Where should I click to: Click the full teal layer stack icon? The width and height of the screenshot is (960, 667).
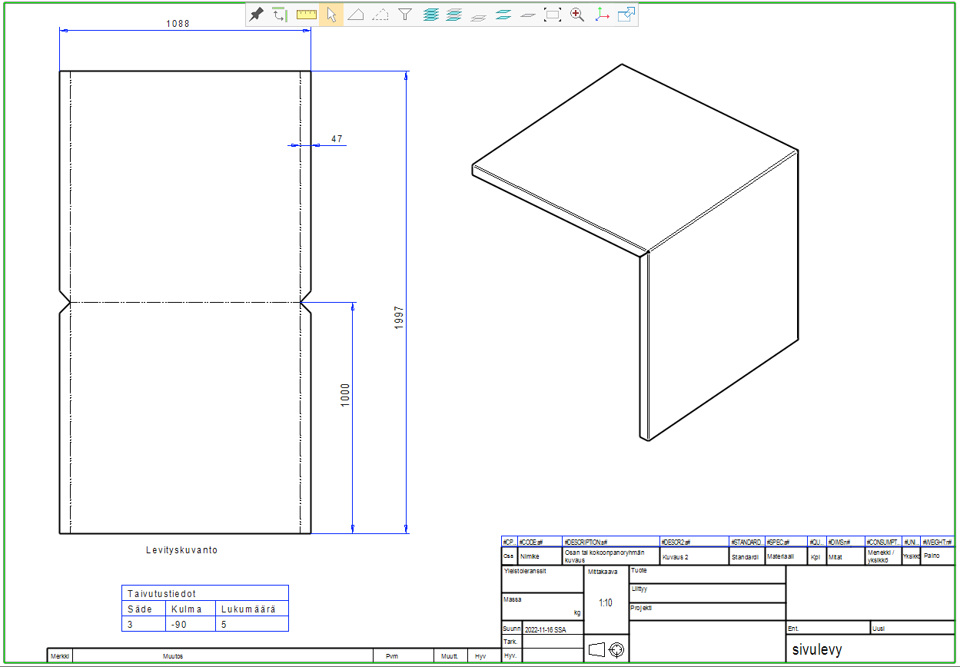pos(430,15)
